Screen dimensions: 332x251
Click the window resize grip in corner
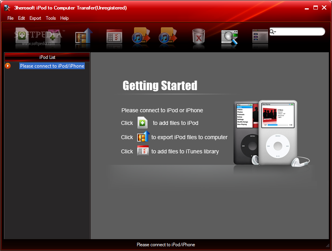pos(328,245)
